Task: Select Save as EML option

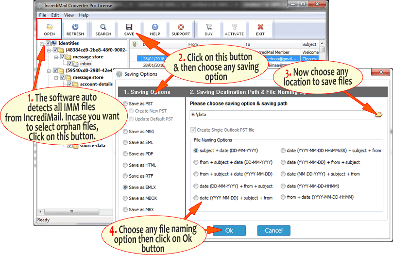Action: click(125, 142)
